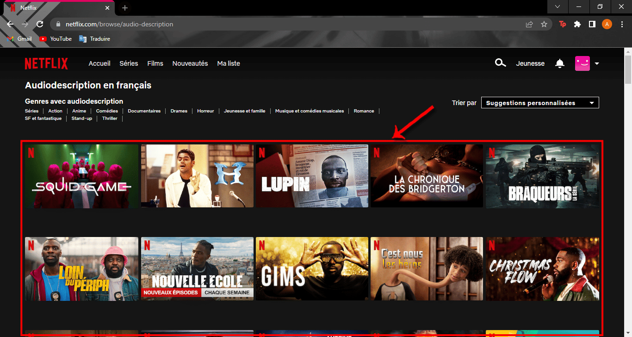Open the Traduire bookmark
Screen dimensions: 632x337
pyautogui.click(x=95, y=39)
